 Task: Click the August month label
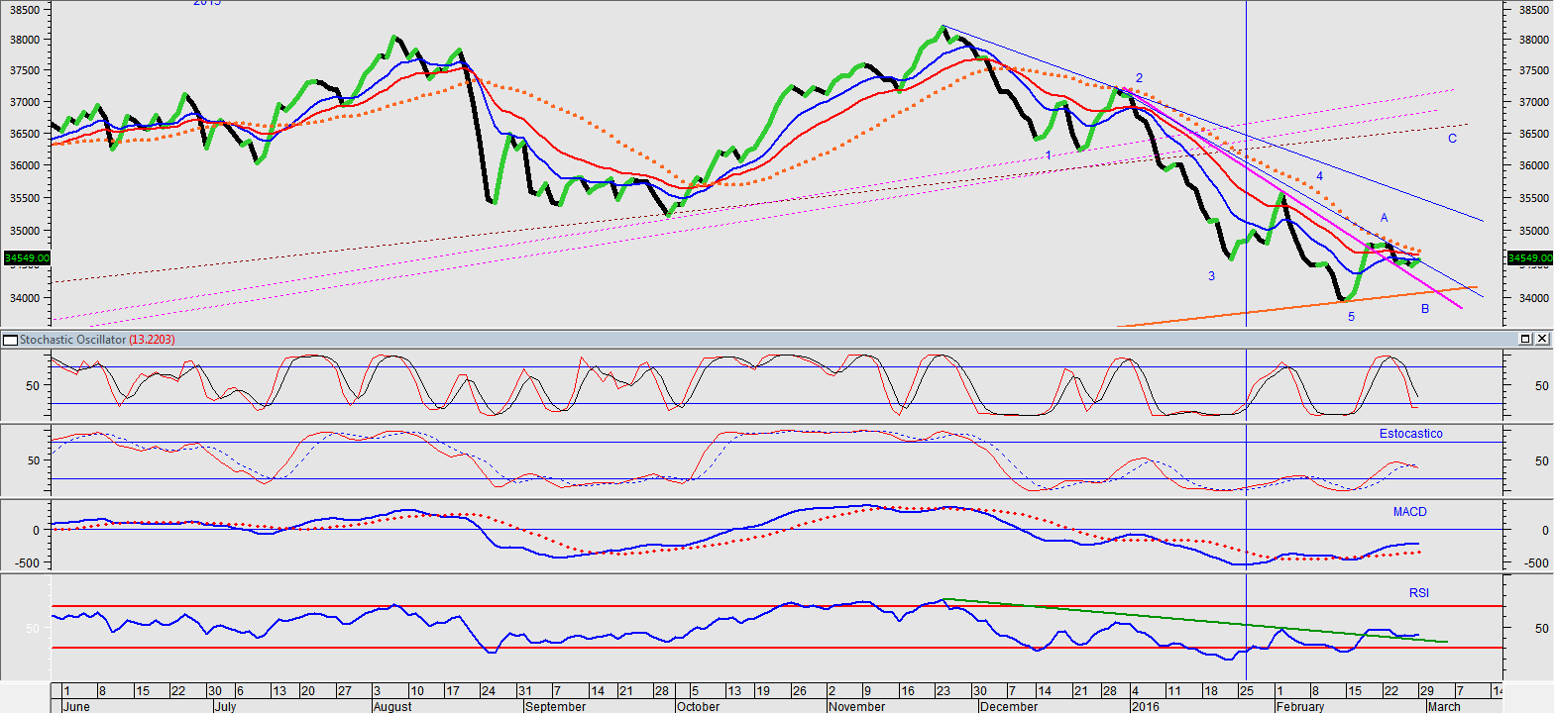tap(392, 706)
